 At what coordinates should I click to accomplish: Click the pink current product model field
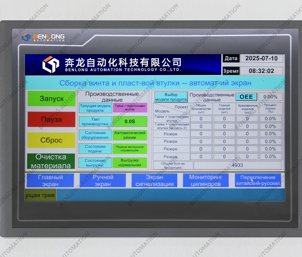click(x=130, y=108)
